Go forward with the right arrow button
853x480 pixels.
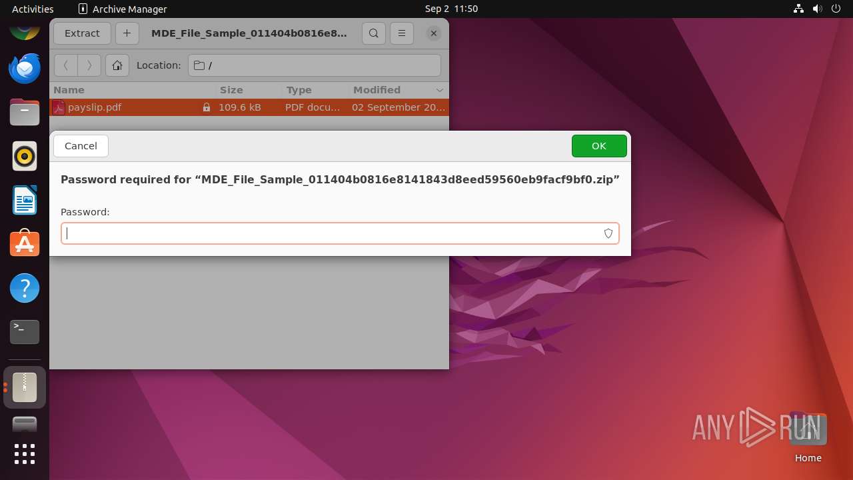pyautogui.click(x=89, y=65)
